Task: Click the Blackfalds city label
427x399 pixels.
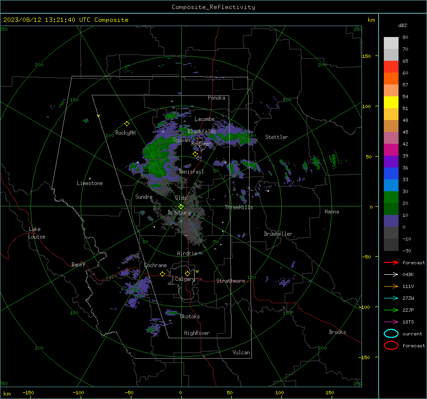Action: [202, 131]
